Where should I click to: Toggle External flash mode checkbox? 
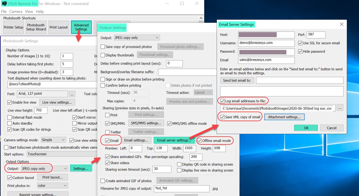[x=10, y=117]
